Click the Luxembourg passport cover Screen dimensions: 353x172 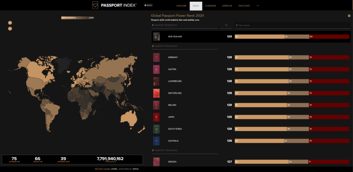point(156,81)
